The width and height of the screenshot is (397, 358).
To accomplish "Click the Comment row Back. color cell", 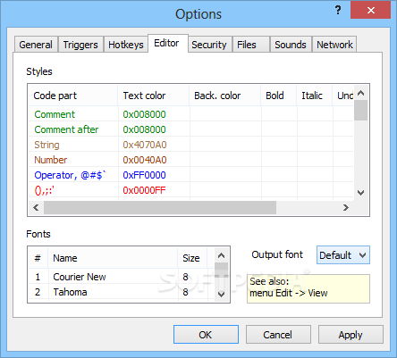I will 225,114.
